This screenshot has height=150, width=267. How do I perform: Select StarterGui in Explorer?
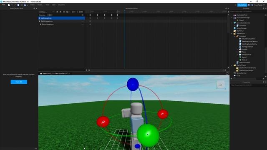(240, 31)
